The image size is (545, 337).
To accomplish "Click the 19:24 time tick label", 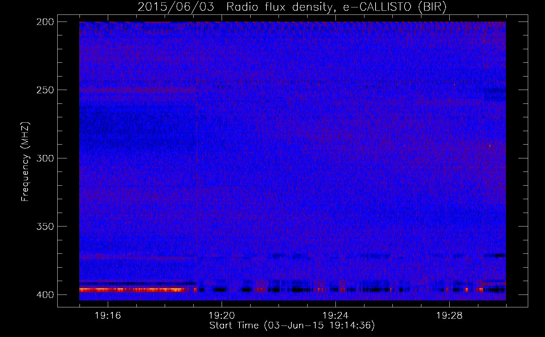I will (x=335, y=316).
